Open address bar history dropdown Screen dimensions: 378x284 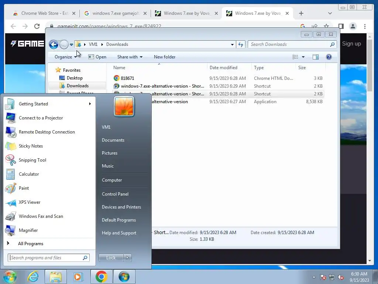(232, 44)
